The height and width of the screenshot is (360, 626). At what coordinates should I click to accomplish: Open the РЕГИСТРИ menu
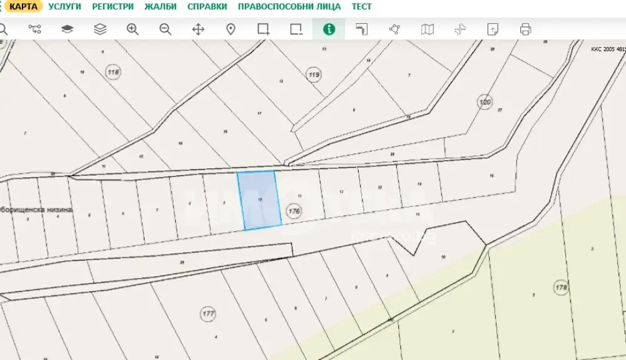coord(113,7)
